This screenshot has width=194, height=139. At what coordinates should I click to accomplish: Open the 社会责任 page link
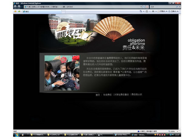(x=107, y=95)
